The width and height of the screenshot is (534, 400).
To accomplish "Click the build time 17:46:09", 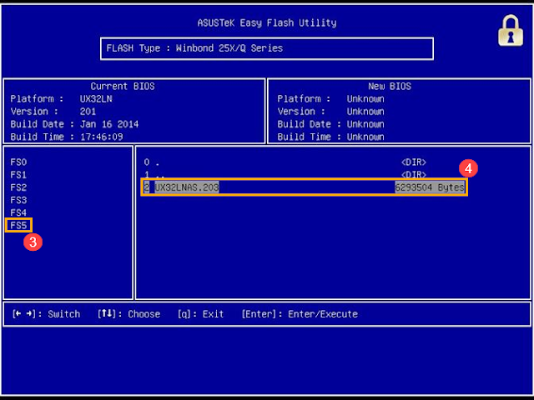I will coord(102,137).
